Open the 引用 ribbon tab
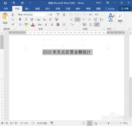The width and height of the screenshot is (132, 126). 68,9
